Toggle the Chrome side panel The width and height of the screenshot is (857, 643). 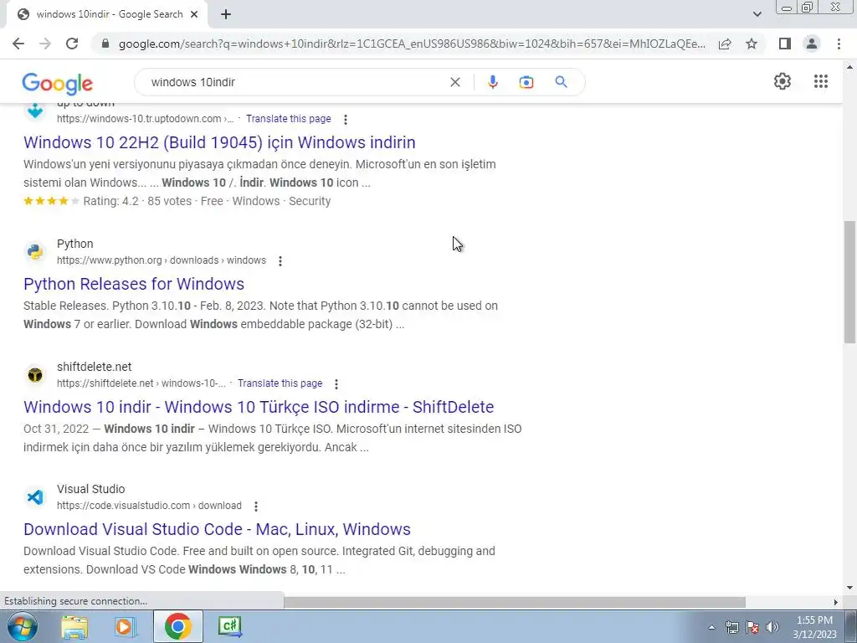785,44
